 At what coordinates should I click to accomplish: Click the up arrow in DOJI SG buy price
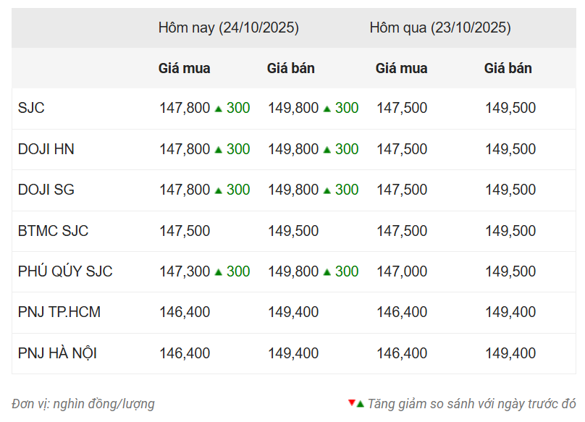tap(218, 190)
